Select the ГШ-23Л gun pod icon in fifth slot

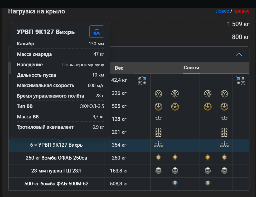click(208, 170)
